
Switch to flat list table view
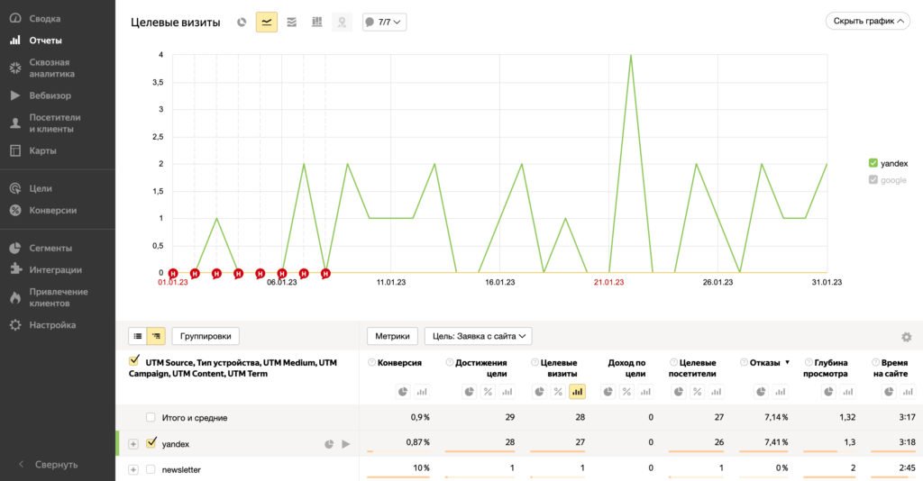[x=138, y=336]
